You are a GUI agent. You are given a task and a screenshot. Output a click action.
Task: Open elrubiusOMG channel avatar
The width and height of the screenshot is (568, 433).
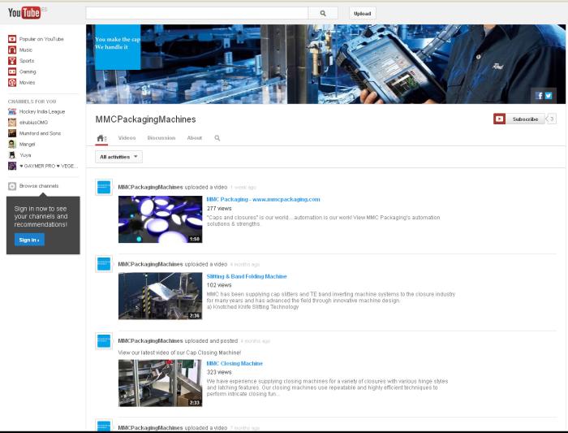12,123
